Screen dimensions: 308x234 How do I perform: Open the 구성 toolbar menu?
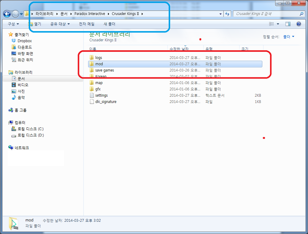13,24
